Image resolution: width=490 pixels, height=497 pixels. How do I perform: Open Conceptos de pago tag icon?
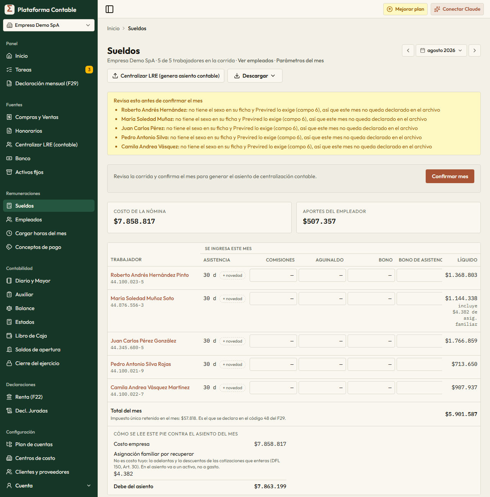click(9, 247)
